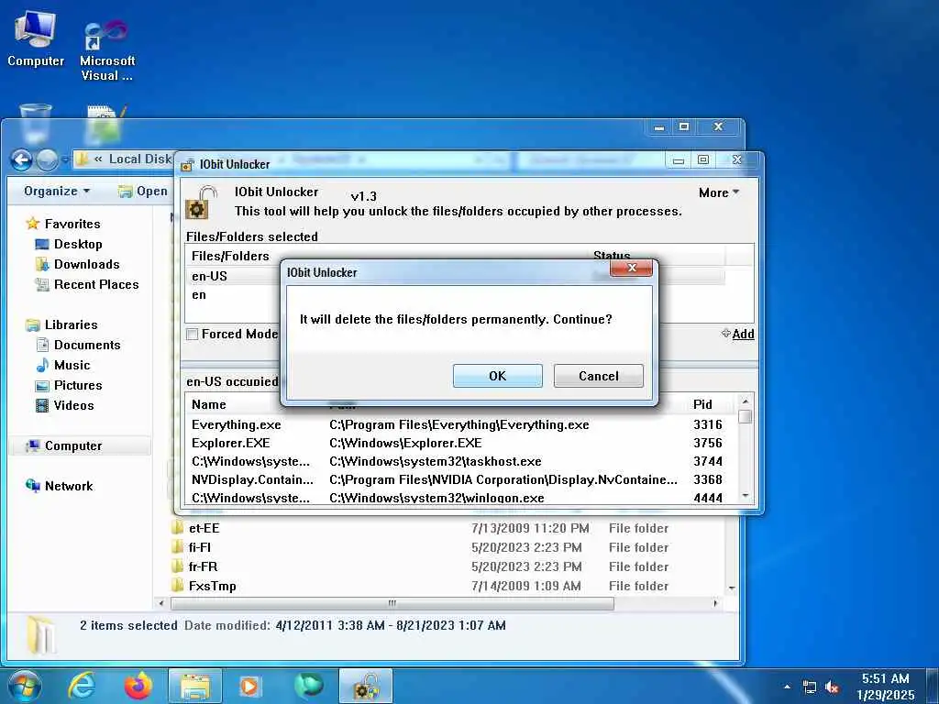The width and height of the screenshot is (939, 704).
Task: Select the Computer desktop icon
Action: [x=36, y=39]
